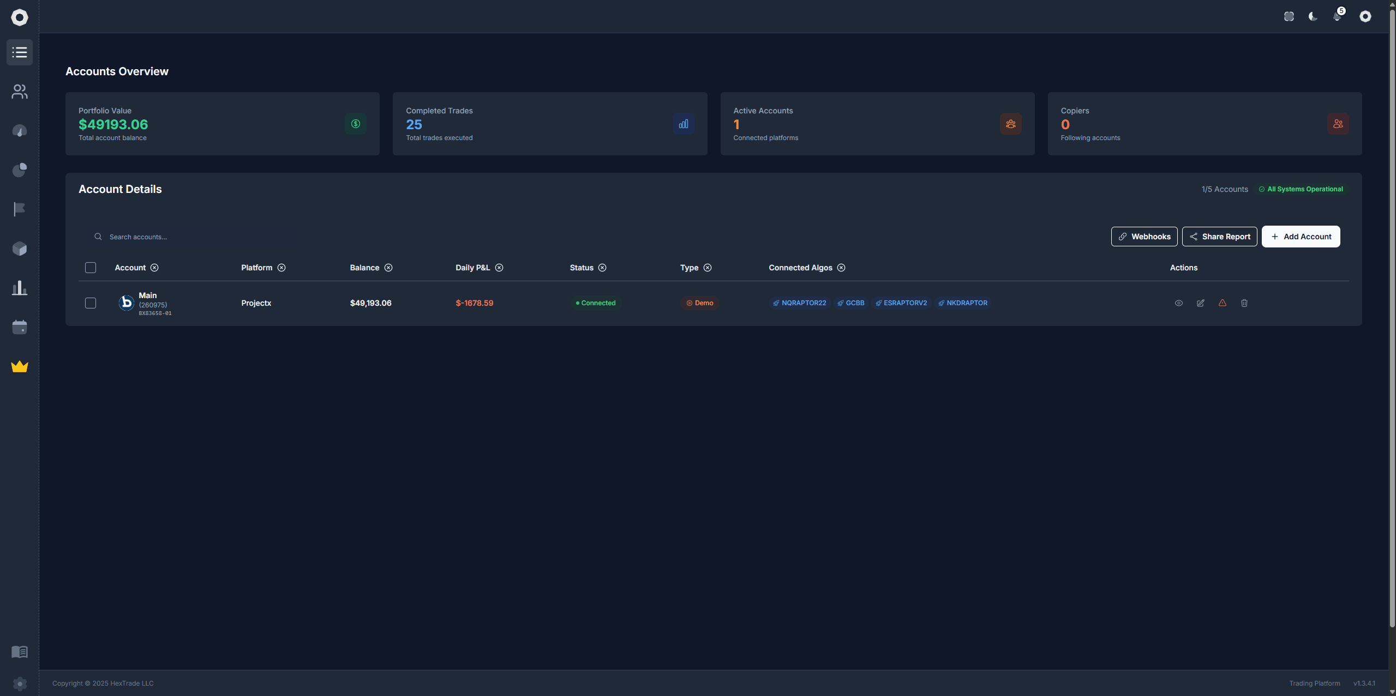Screen dimensions: 1396x696
Task: Open the accounts list menu in sidebar
Action: click(20, 52)
